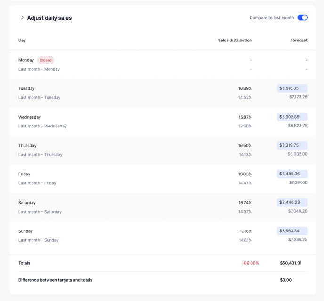This screenshot has width=324, height=301.
Task: Click Sunday's 17.18% sales distribution value
Action: click(245, 231)
